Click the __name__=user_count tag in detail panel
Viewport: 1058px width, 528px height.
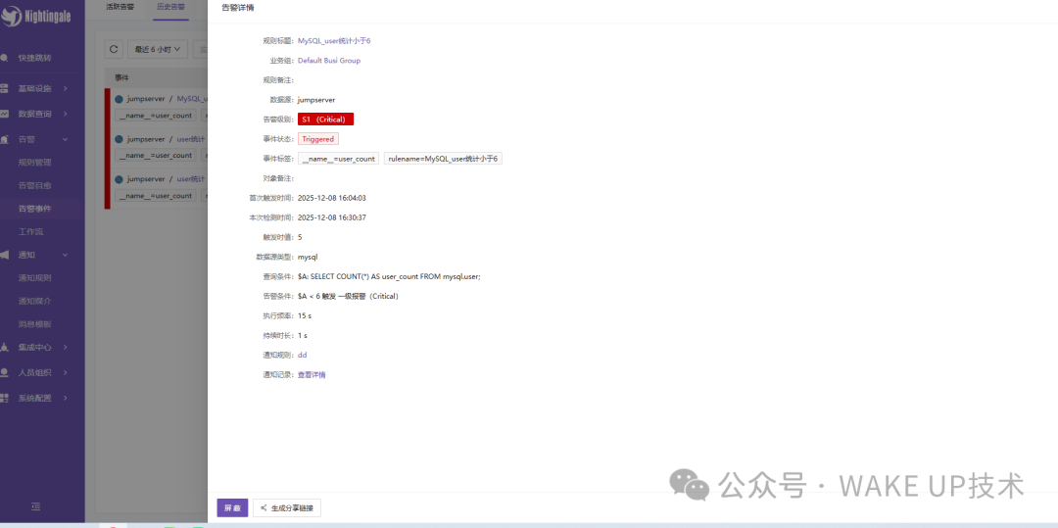(x=339, y=159)
